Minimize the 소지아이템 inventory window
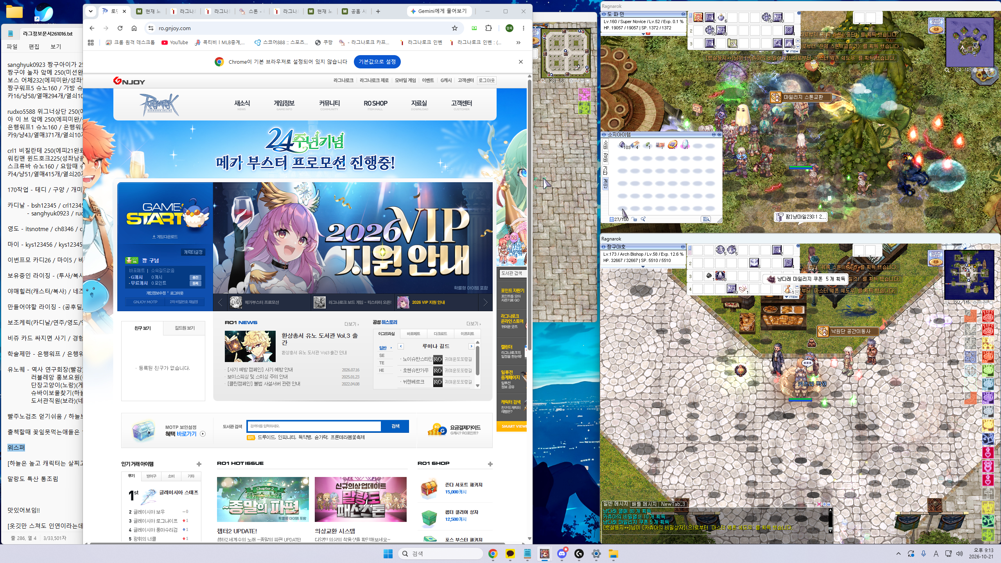The image size is (1001, 563). pos(714,134)
